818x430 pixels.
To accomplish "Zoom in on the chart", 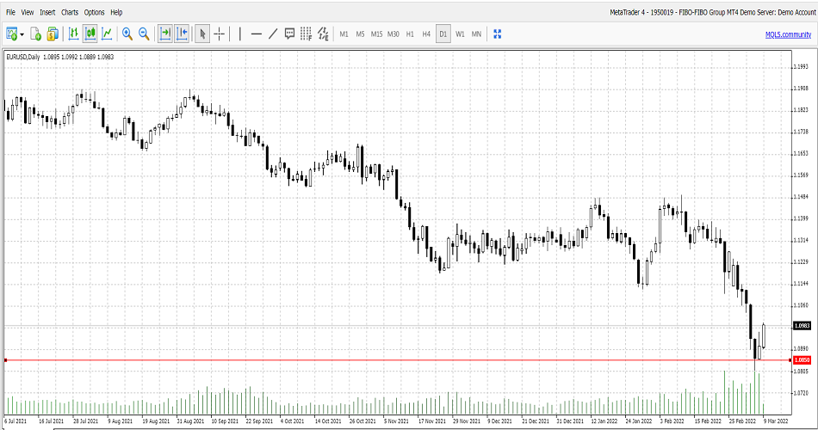I will click(x=127, y=34).
